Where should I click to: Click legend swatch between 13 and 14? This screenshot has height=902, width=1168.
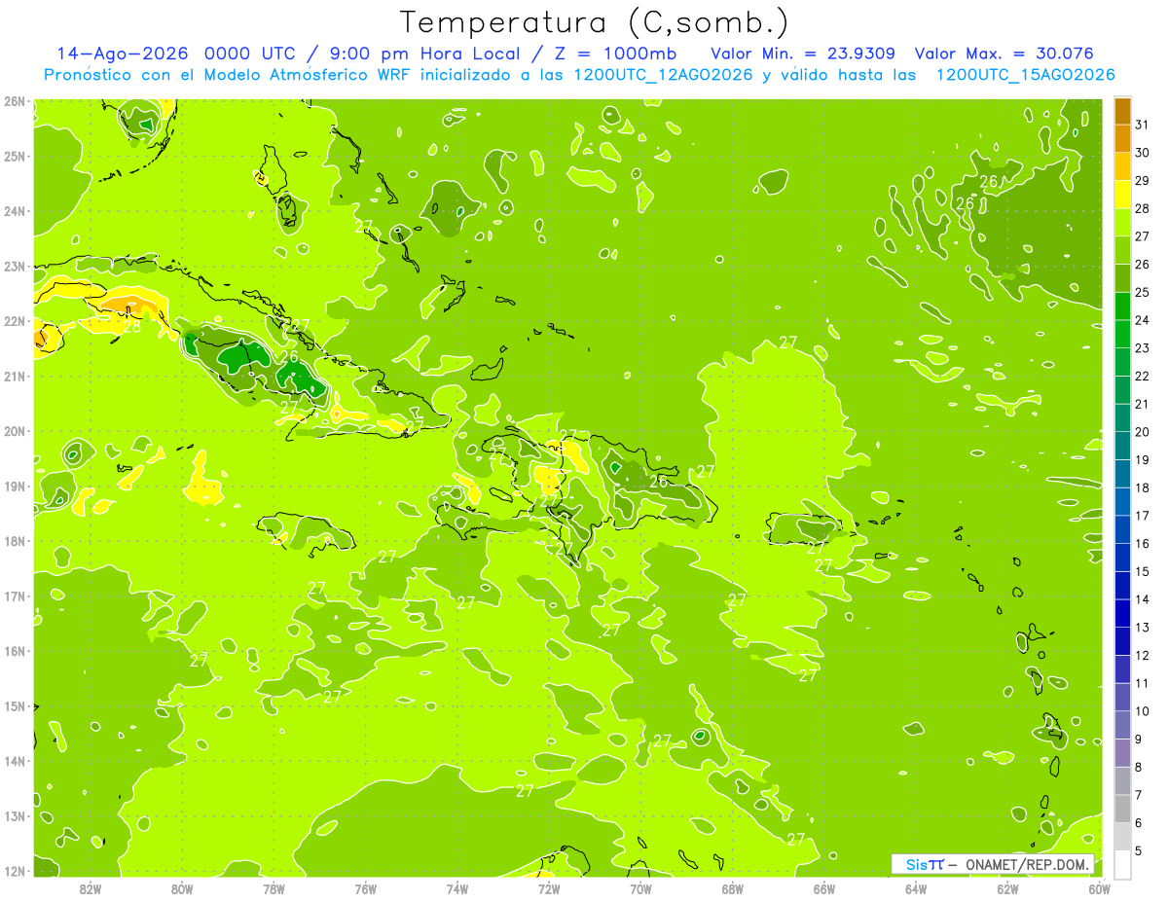[1122, 613]
